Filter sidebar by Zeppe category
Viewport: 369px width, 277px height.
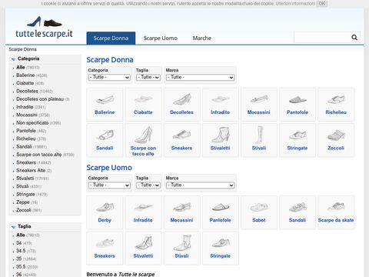pos(23,202)
